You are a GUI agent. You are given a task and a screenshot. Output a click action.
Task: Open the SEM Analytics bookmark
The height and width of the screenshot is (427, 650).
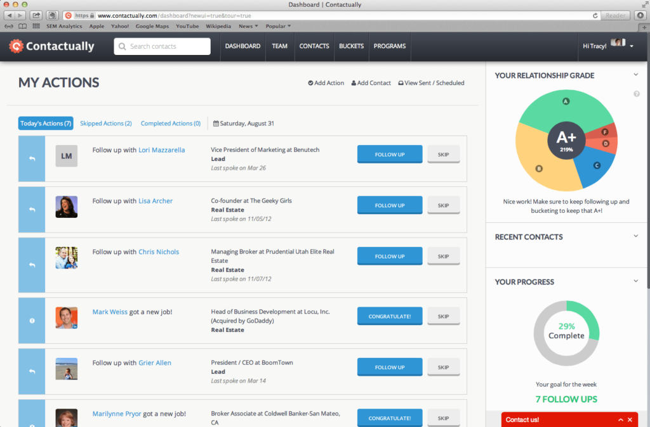[x=64, y=26]
